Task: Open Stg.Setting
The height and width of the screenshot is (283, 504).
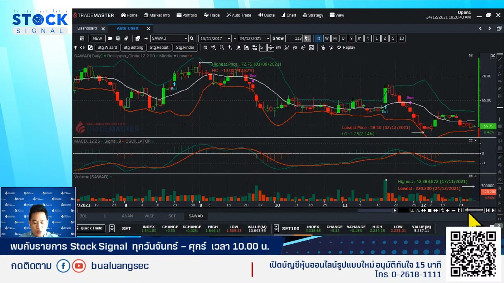Action: click(133, 48)
